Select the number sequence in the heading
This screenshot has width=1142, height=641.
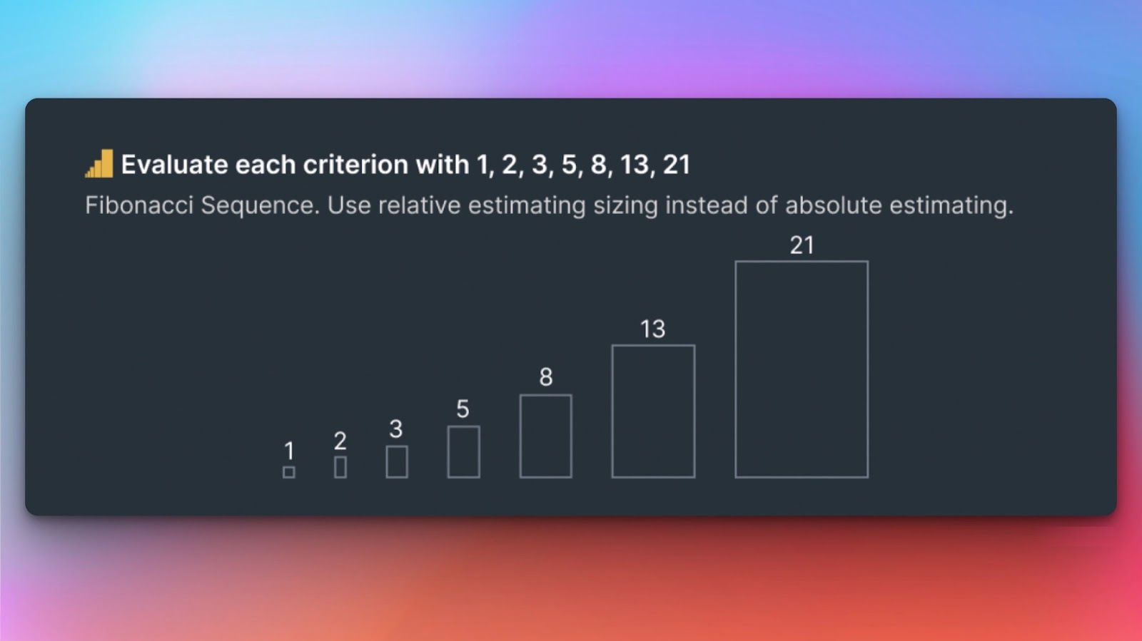pos(583,165)
